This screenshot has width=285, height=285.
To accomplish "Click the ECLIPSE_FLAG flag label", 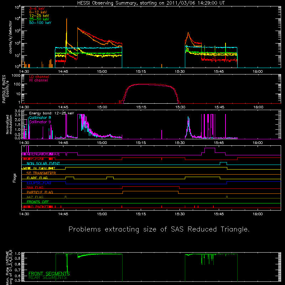I will coord(39,183).
